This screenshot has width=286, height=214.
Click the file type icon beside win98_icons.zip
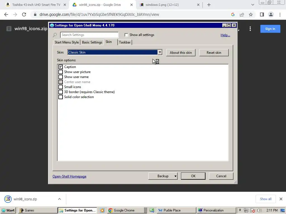[9, 29]
